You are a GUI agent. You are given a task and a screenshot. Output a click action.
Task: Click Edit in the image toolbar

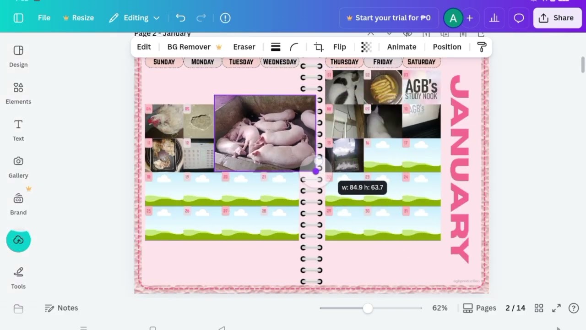[x=144, y=47]
